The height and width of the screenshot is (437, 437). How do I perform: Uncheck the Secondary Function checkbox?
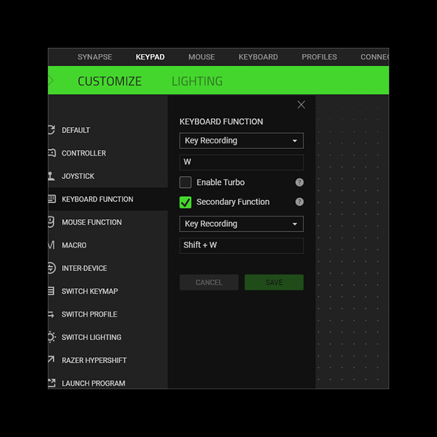(x=185, y=202)
